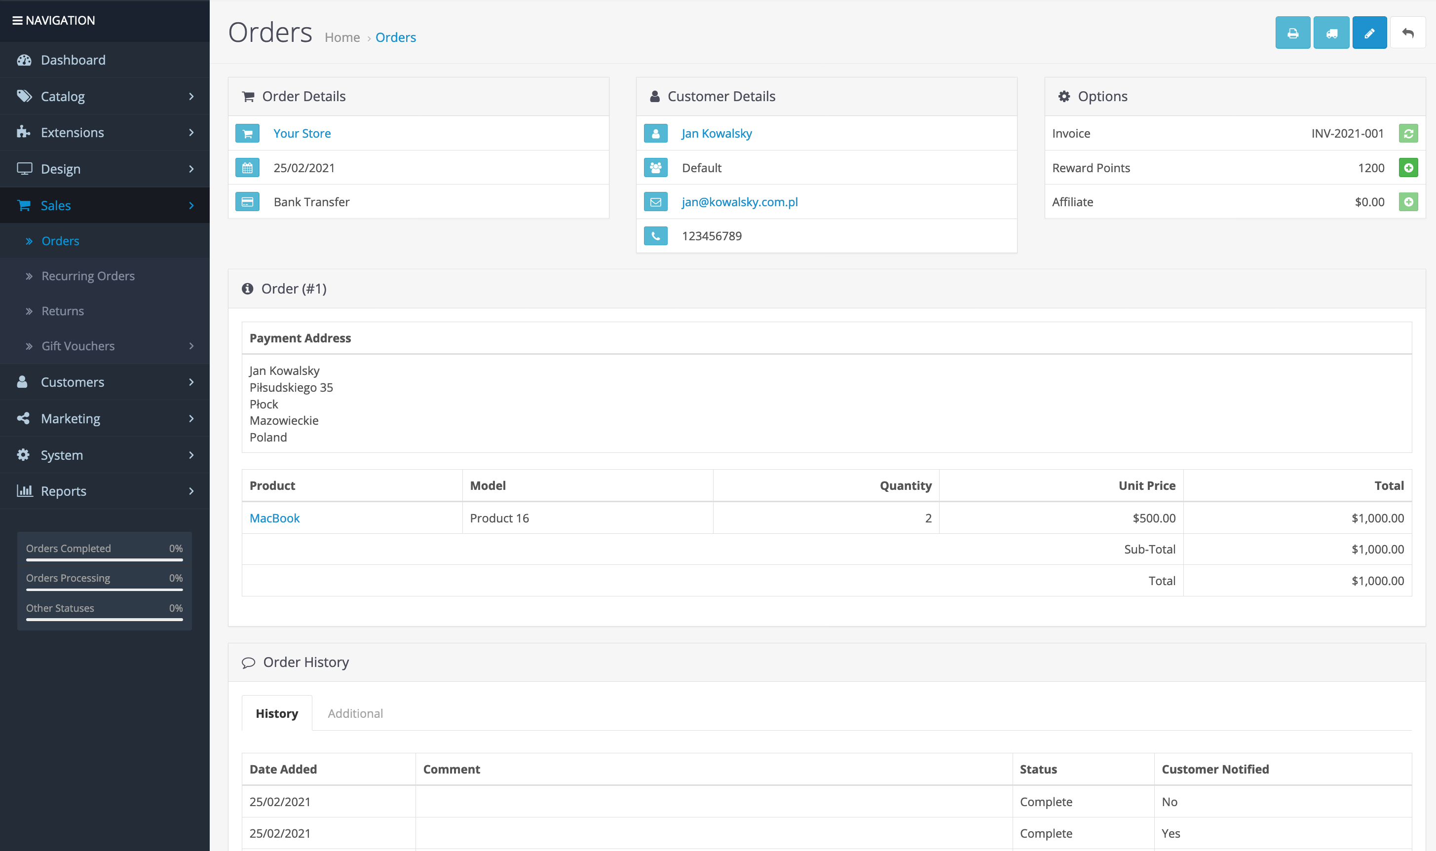The image size is (1436, 851).
Task: Click the Generate Invoice refresh icon
Action: pyautogui.click(x=1408, y=134)
